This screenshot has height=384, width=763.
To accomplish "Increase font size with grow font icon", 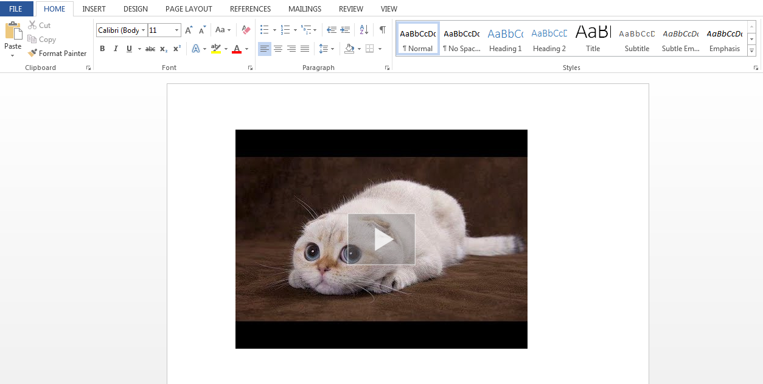I will tap(189, 30).
